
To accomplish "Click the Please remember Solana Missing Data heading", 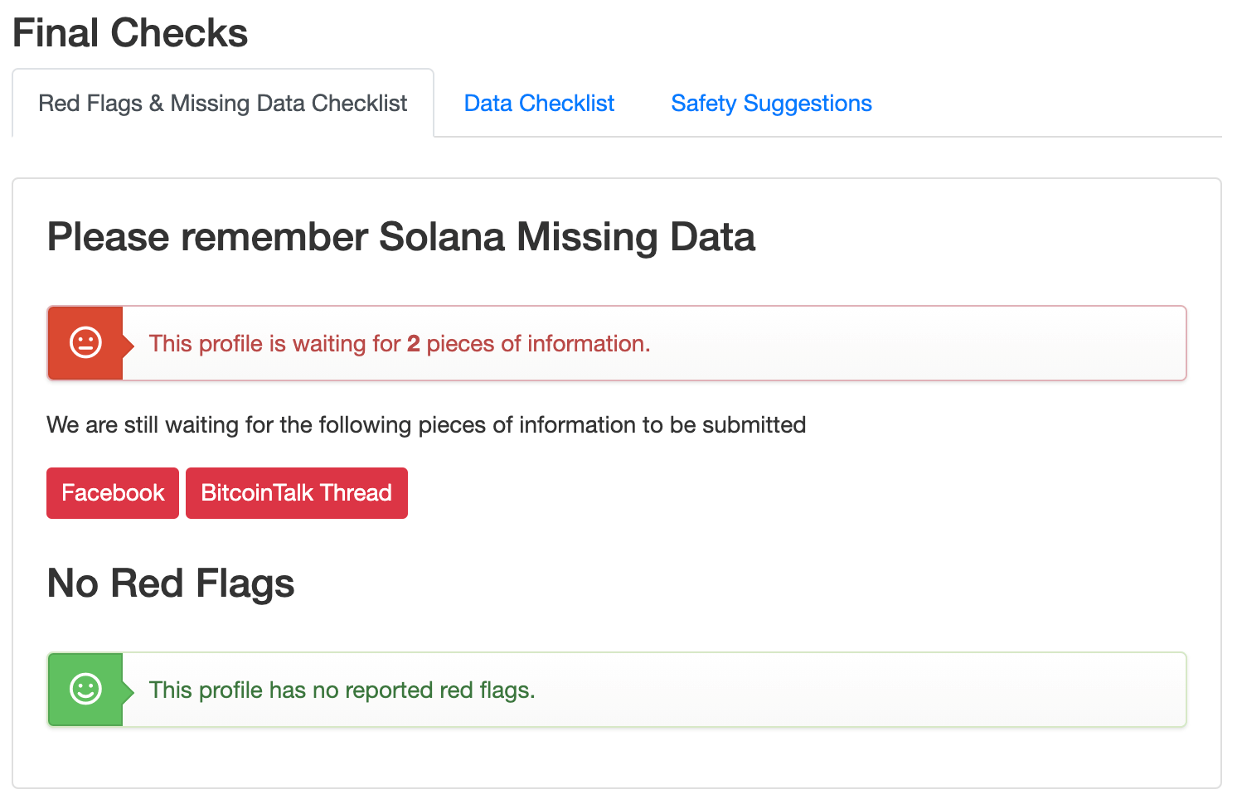I will pos(401,237).
